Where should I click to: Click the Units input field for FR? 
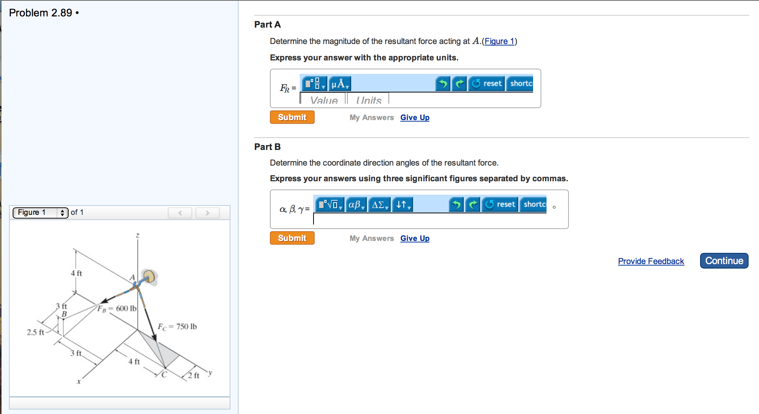(x=368, y=99)
